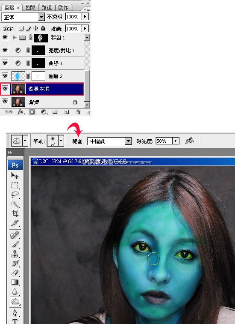
Task: Switch to the 色版 tab
Action: 30,8
